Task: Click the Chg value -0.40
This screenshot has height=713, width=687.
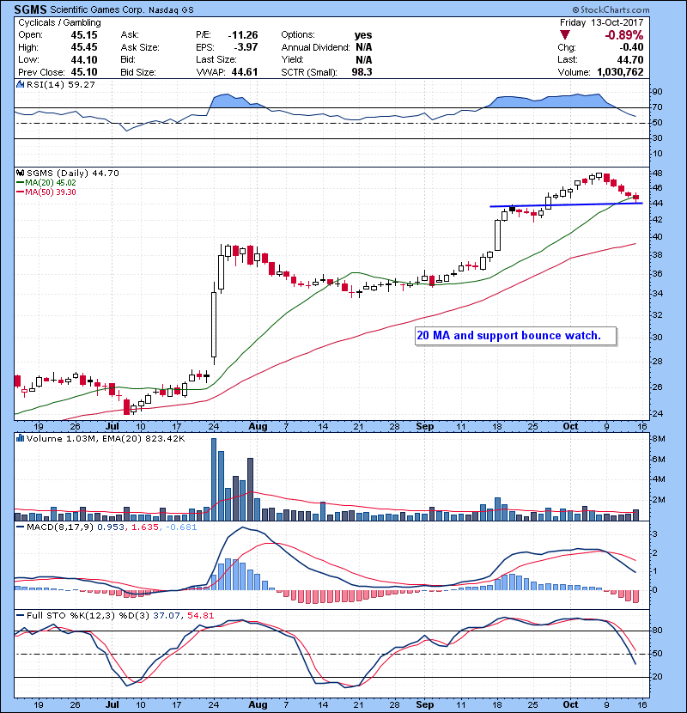Action: point(631,47)
